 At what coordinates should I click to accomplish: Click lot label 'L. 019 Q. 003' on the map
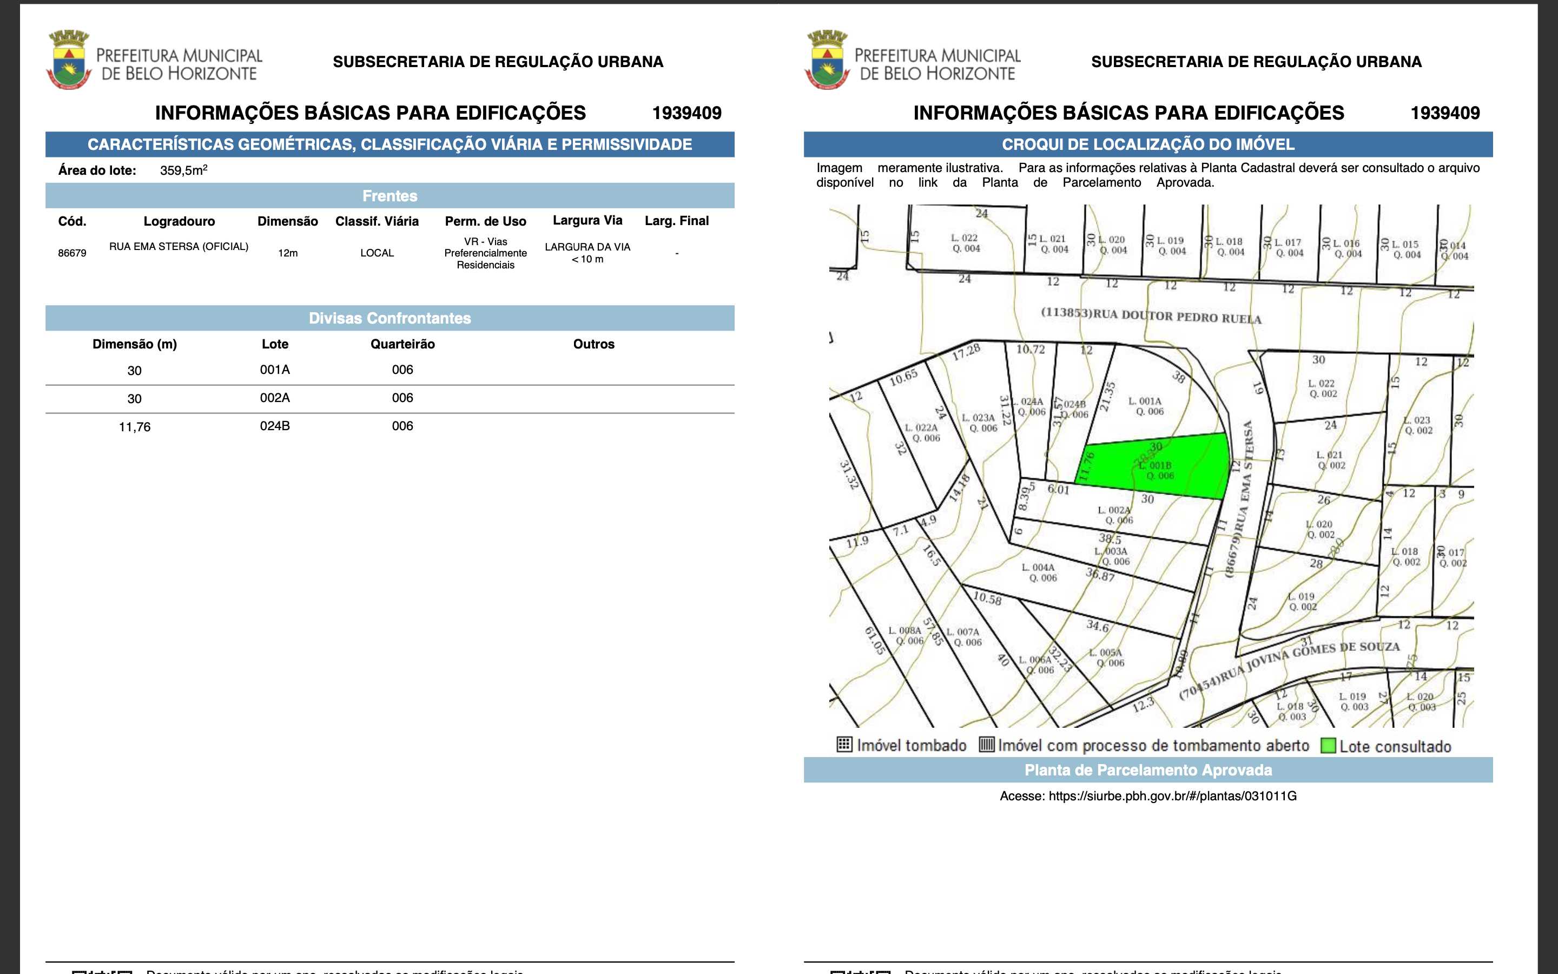point(1354,701)
